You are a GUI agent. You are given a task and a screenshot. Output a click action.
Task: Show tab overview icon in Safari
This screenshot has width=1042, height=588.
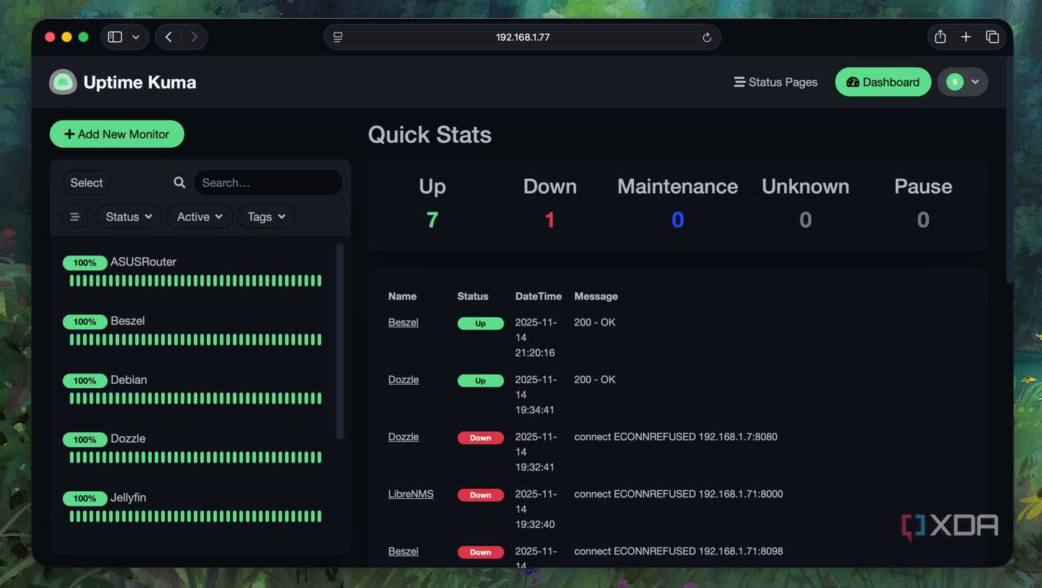[x=993, y=37]
